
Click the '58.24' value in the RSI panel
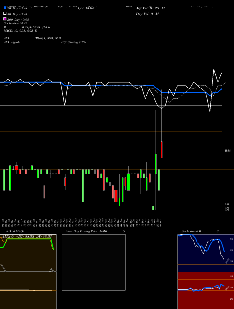point(227,288)
